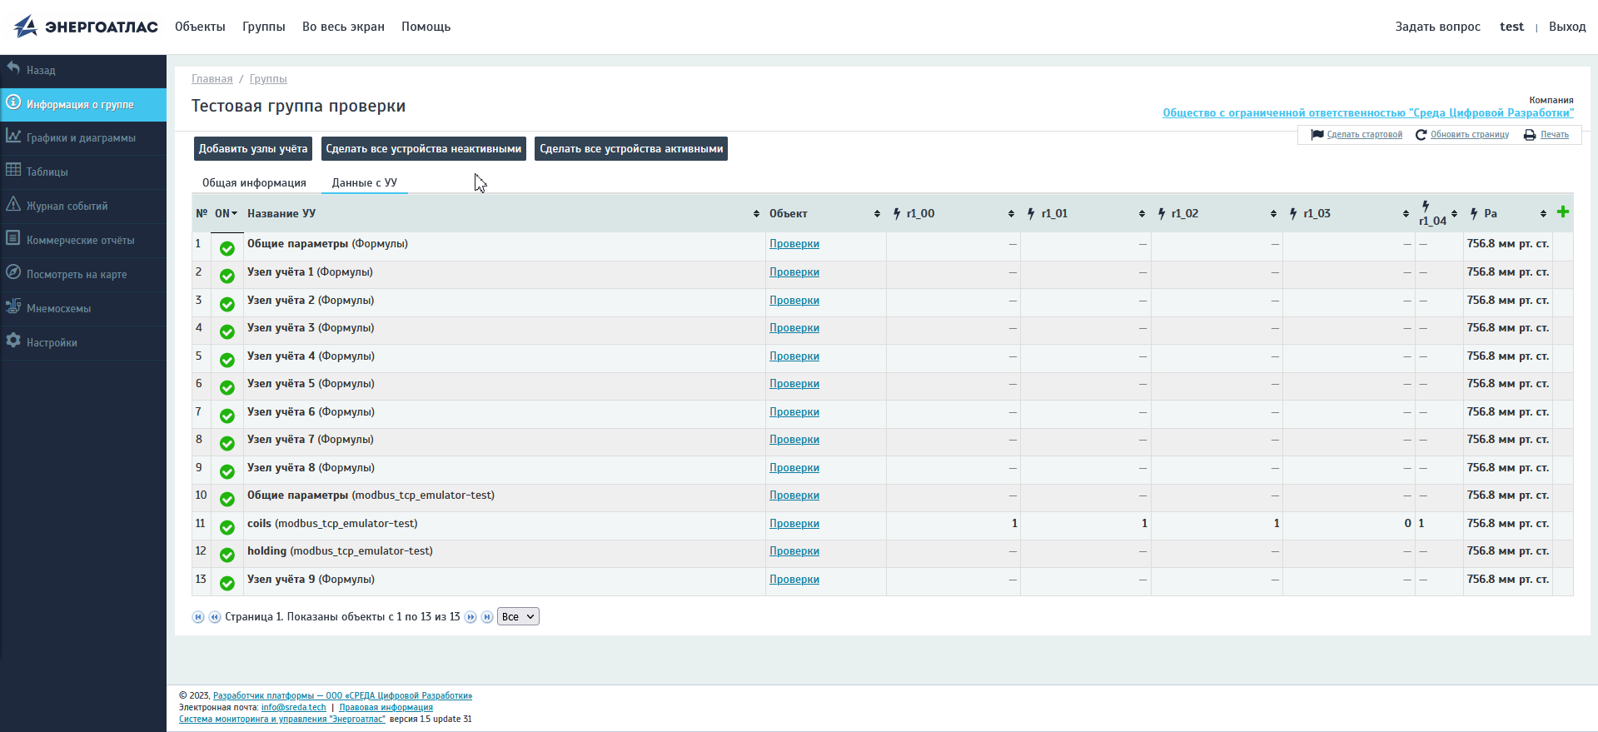Click the printer icon for Печать

1530,135
